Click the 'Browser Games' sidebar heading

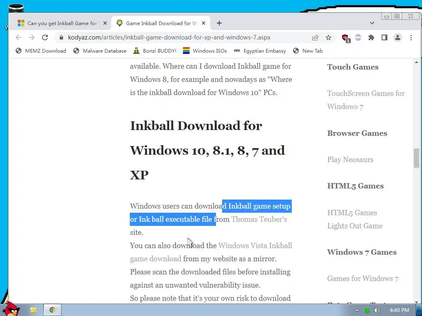(357, 133)
